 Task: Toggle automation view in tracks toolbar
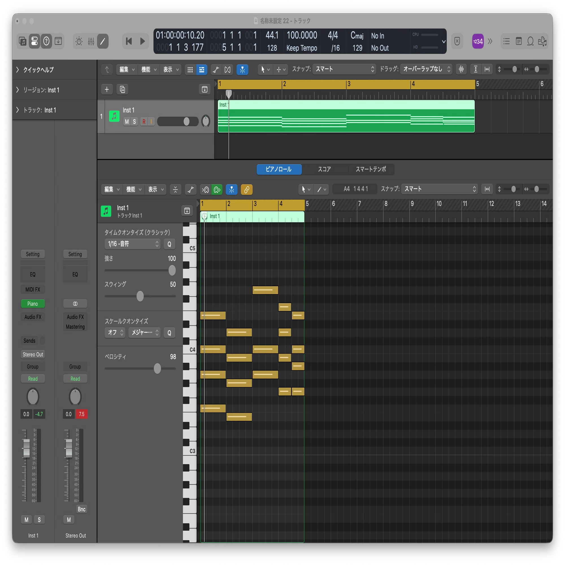coord(216,69)
